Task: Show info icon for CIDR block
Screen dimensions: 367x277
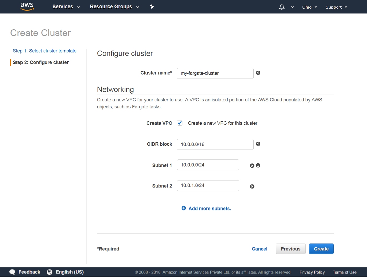Action: (258, 144)
